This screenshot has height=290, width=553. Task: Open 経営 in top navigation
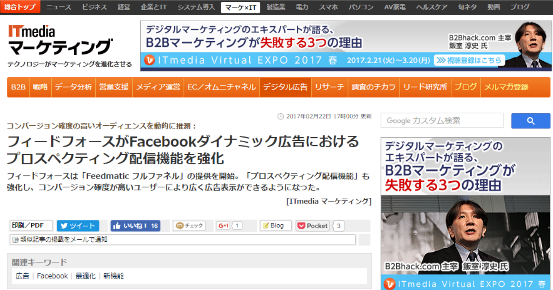[124, 7]
